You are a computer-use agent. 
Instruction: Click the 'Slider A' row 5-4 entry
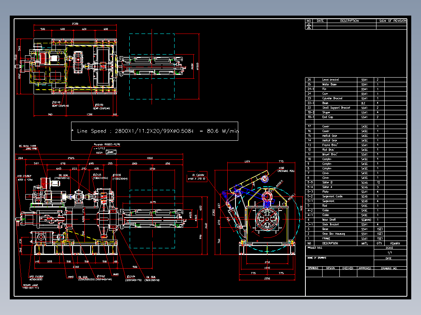[x=327, y=187]
